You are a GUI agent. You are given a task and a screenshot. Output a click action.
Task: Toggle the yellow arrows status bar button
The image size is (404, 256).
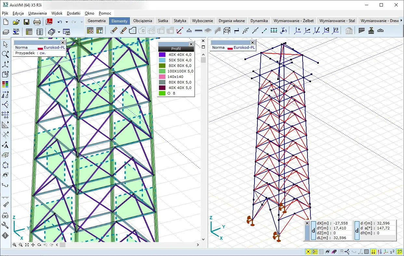coord(373,251)
